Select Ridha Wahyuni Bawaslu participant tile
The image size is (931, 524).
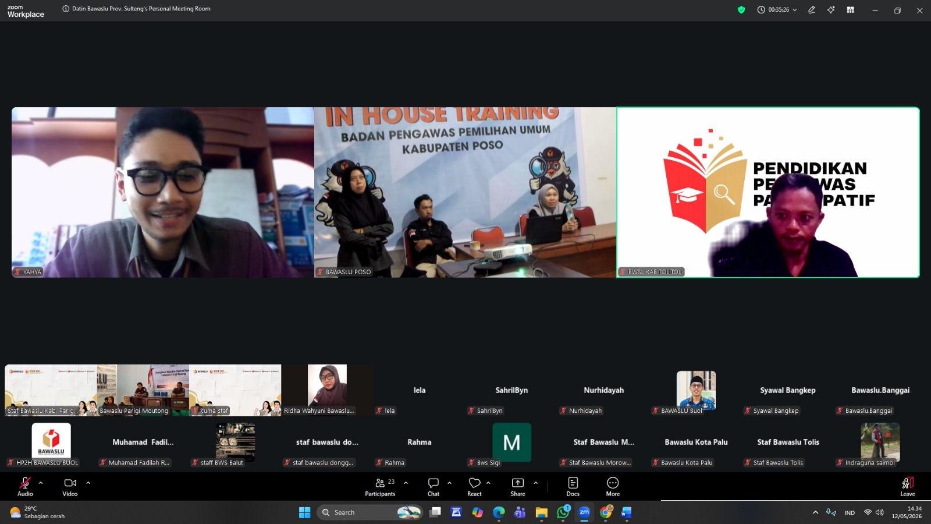point(328,390)
